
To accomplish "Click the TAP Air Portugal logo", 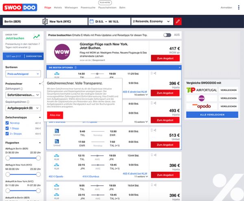I will tap(202, 90).
